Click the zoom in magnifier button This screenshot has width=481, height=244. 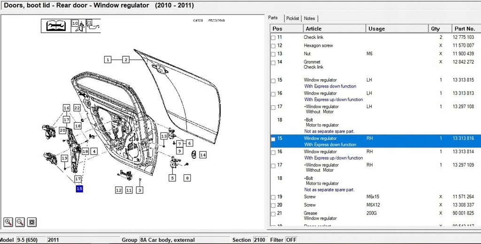[x=8, y=222]
